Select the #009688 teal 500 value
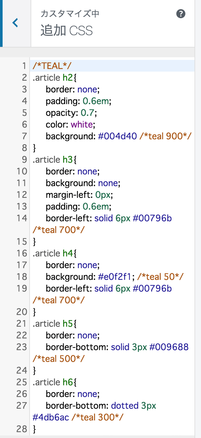201x438 pixels. [169, 347]
